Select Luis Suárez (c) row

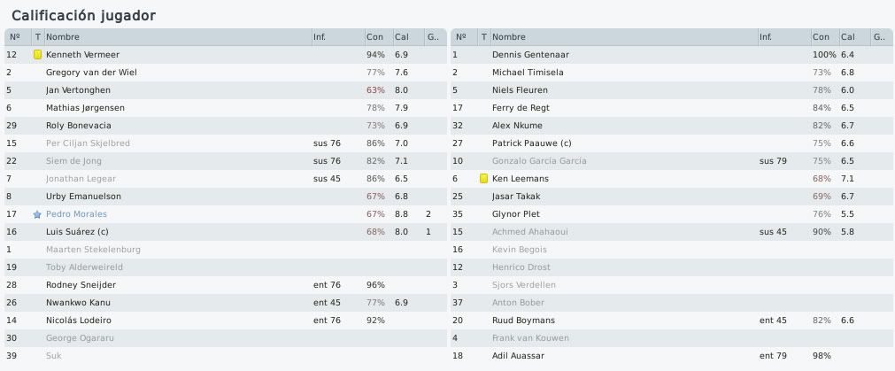[x=226, y=232]
